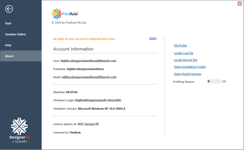
Task: Click the 'User:' row
Action: (85, 61)
